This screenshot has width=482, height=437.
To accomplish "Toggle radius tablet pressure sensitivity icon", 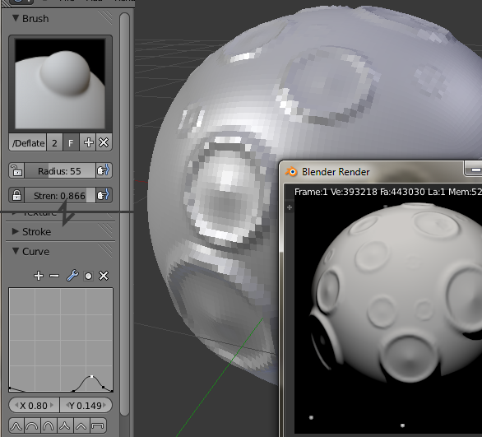I will point(104,170).
